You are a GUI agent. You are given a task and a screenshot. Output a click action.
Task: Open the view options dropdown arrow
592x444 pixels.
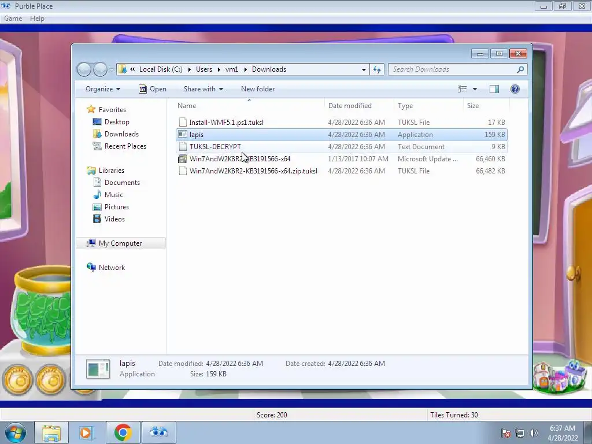tap(475, 89)
